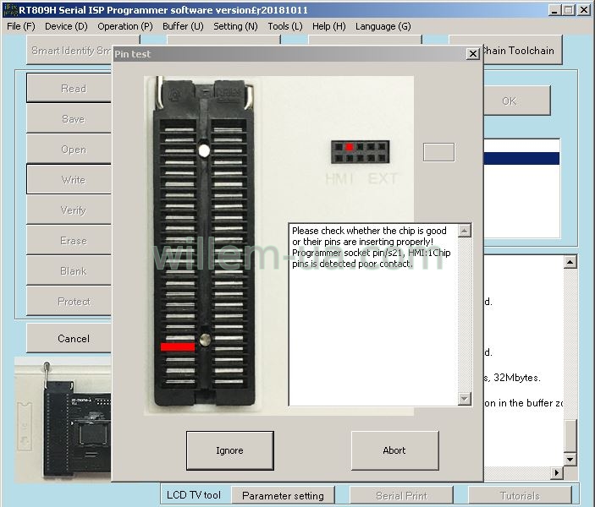This screenshot has width=595, height=507.
Task: Open the Buffer (U) menu
Action: 183,26
